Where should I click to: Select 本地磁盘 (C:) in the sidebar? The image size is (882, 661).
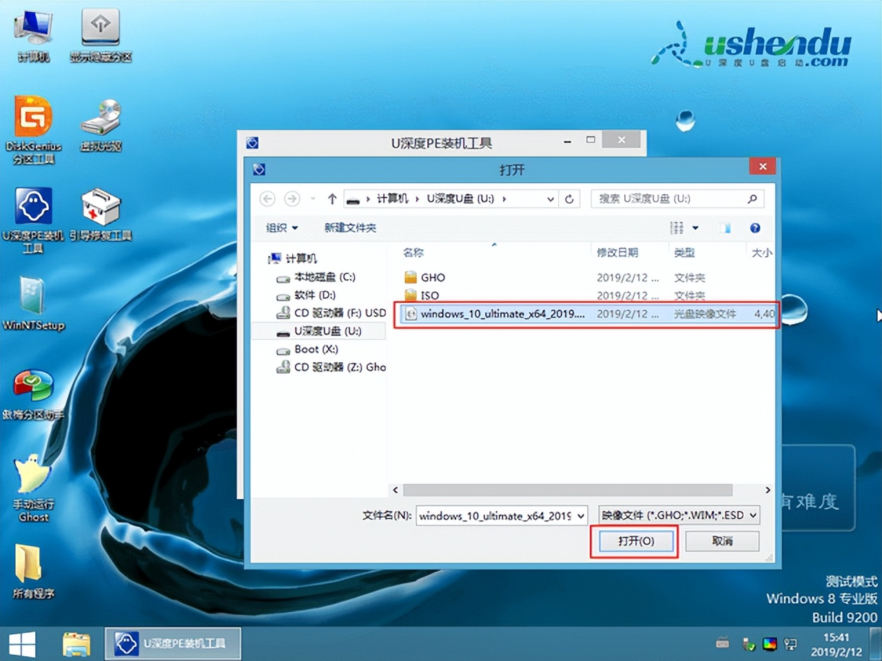(317, 277)
